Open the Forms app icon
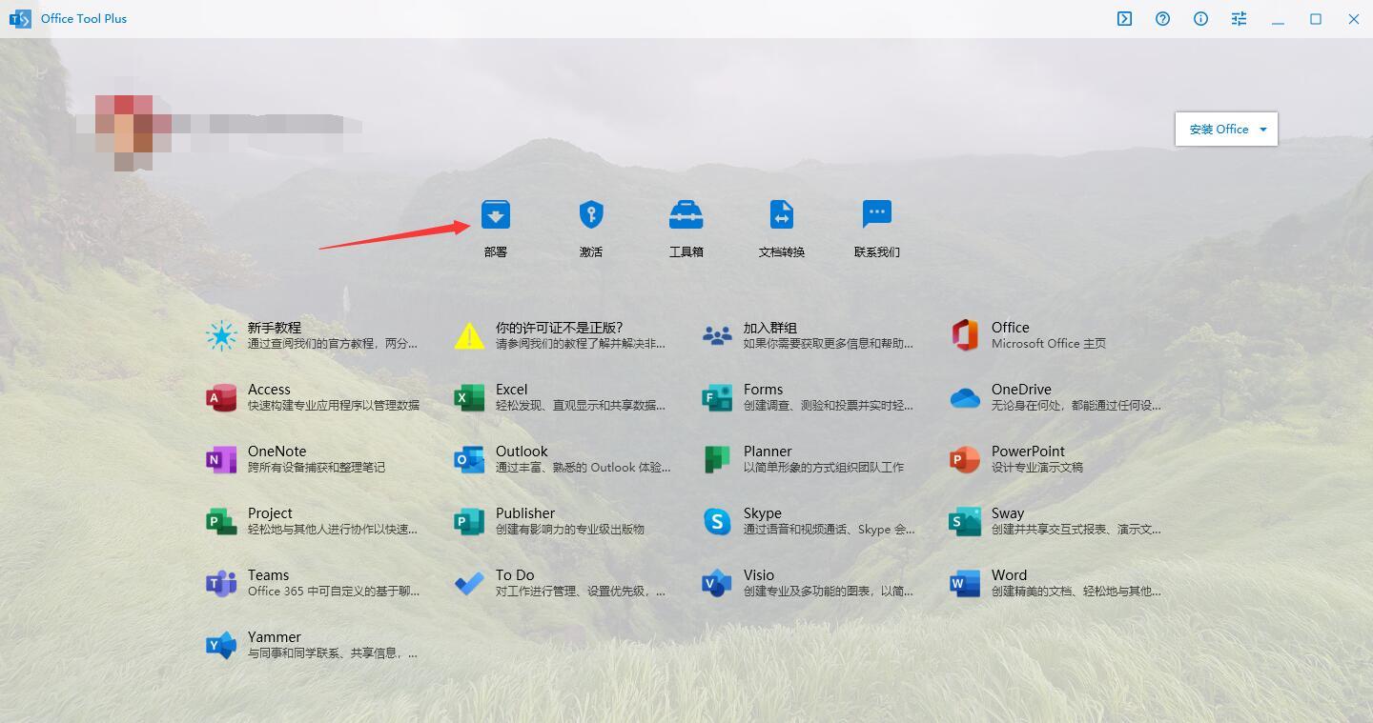This screenshot has height=723, width=1373. click(x=717, y=397)
